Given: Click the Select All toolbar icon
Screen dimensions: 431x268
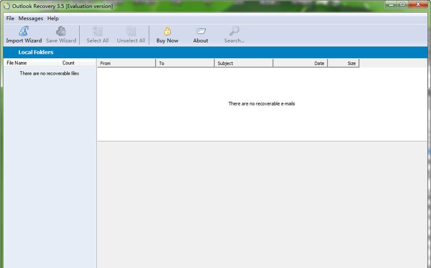Looking at the screenshot, I should [x=98, y=31].
